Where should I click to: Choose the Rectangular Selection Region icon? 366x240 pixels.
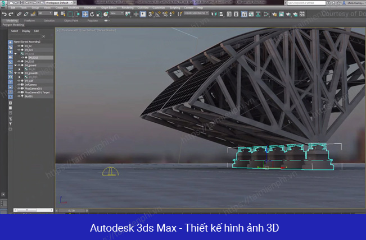click(x=70, y=14)
